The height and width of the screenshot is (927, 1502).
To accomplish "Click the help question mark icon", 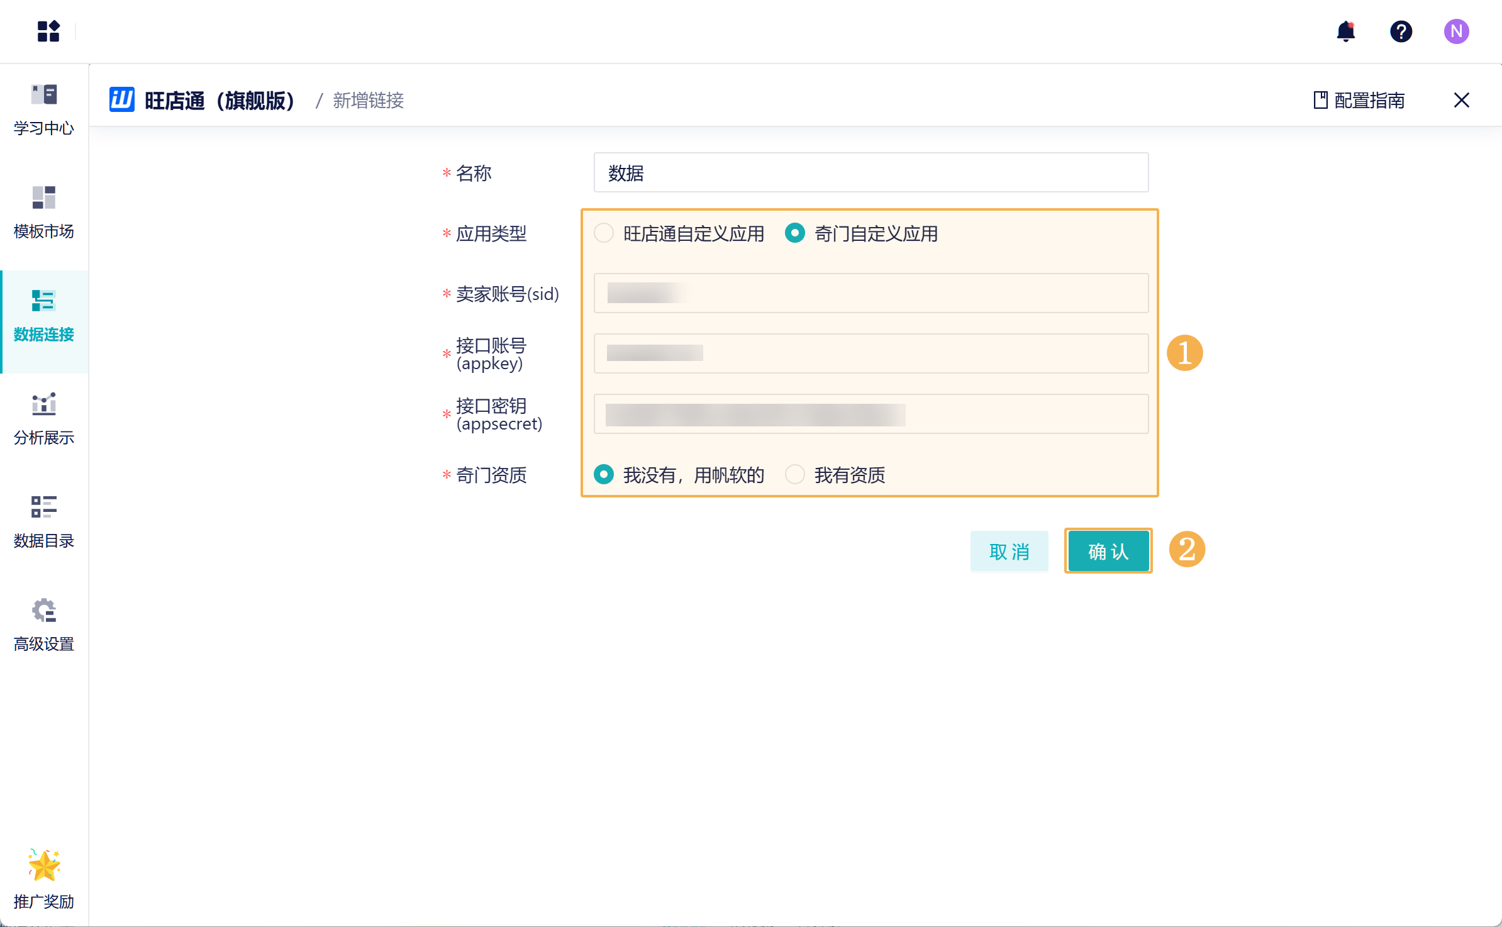I will tap(1401, 31).
